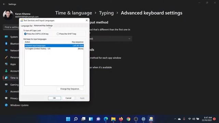Open Accounts icon in Settings sidebar
Screen dimensions: 219x123
tap(6, 71)
